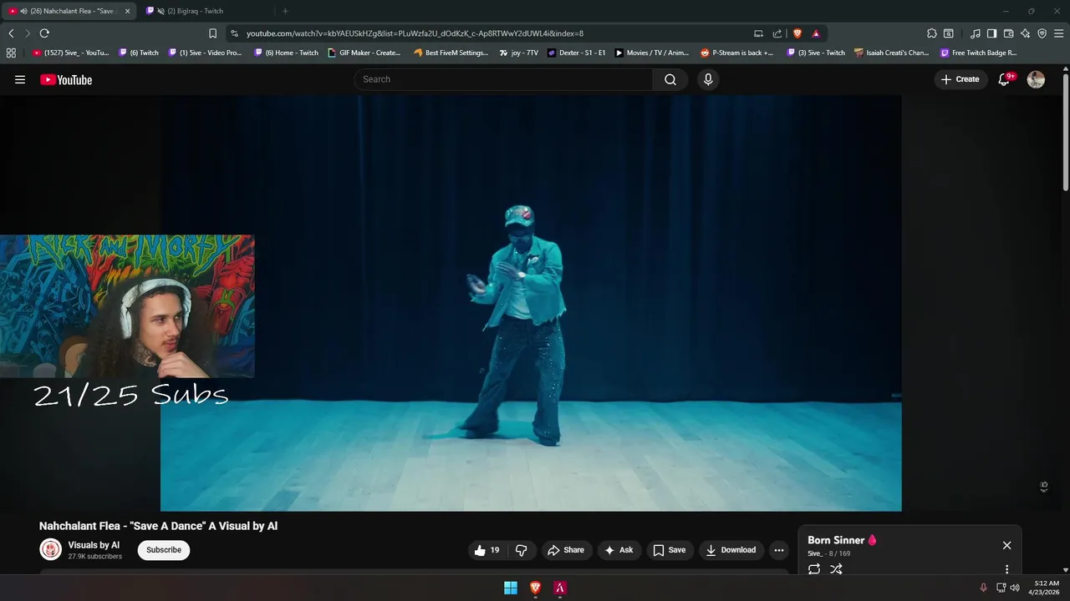Close the Born Sinner playlist panel
The height and width of the screenshot is (601, 1070).
(x=1006, y=545)
